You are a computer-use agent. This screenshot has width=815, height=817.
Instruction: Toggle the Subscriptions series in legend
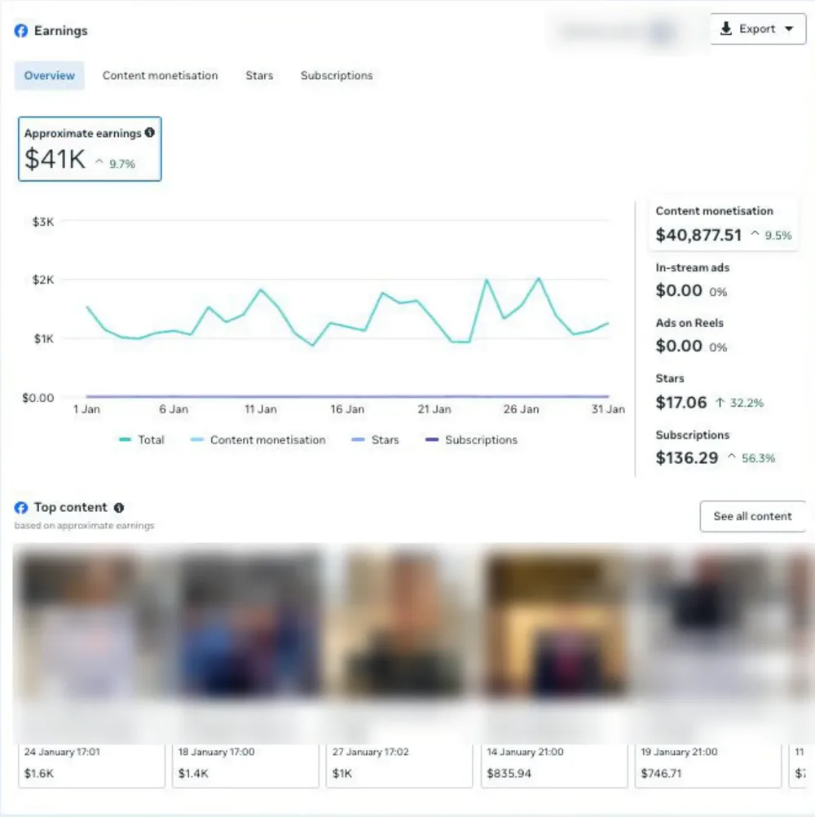[x=471, y=439]
